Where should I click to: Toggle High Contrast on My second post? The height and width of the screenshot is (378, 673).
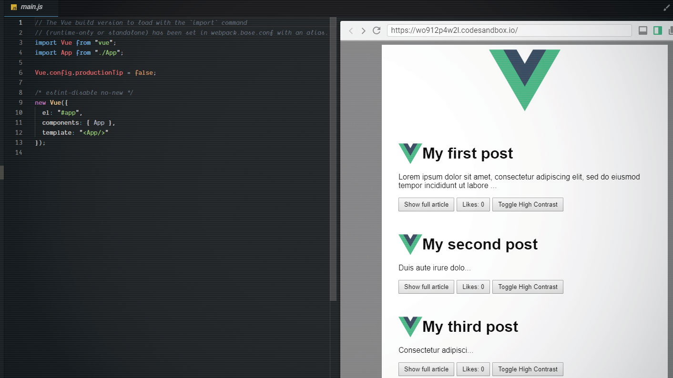[528, 287]
